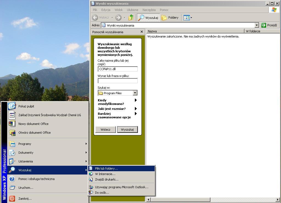Image resolution: width=281 pixels, height=203 pixels.
Task: Expand 'Bardziej zaawansowane opcje' section
Action: coord(117,115)
